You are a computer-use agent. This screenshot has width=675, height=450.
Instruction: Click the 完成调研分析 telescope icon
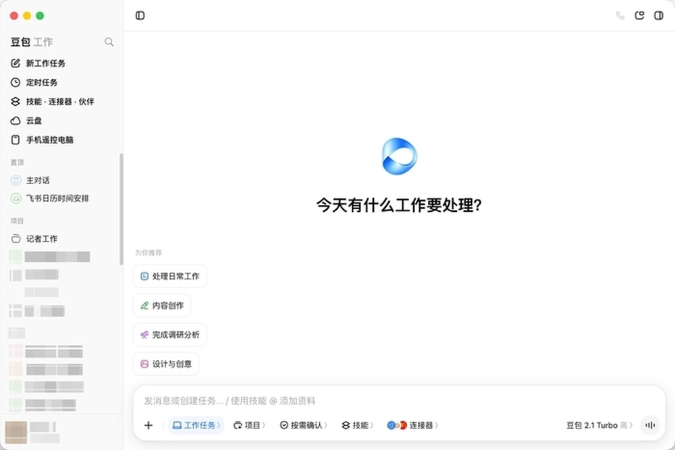(144, 335)
